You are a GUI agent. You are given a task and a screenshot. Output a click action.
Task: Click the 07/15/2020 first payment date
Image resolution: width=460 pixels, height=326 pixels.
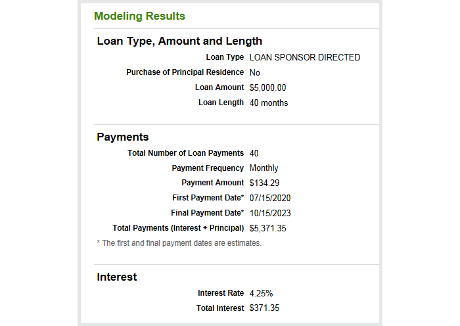click(270, 198)
